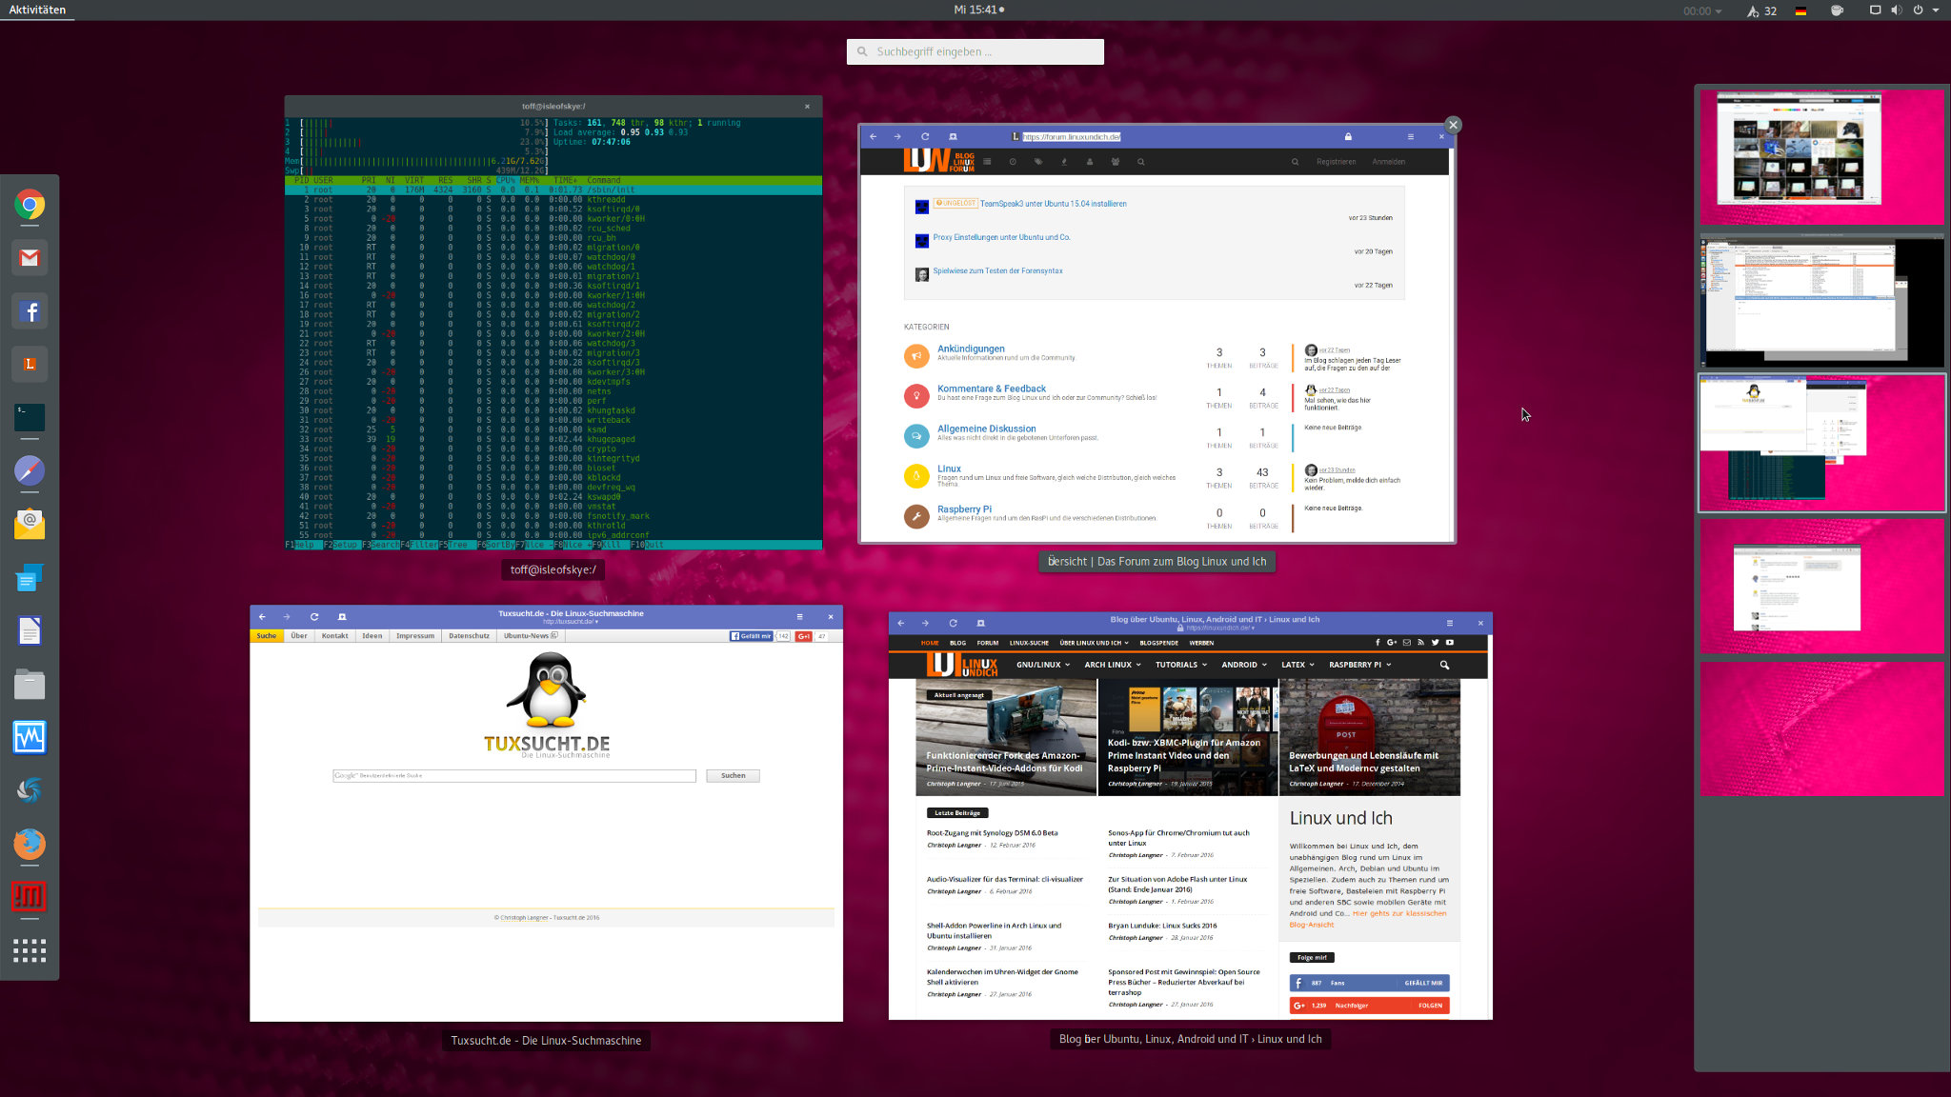
Task: Click the Suchen button on Tuxsucht.de
Action: click(x=733, y=775)
